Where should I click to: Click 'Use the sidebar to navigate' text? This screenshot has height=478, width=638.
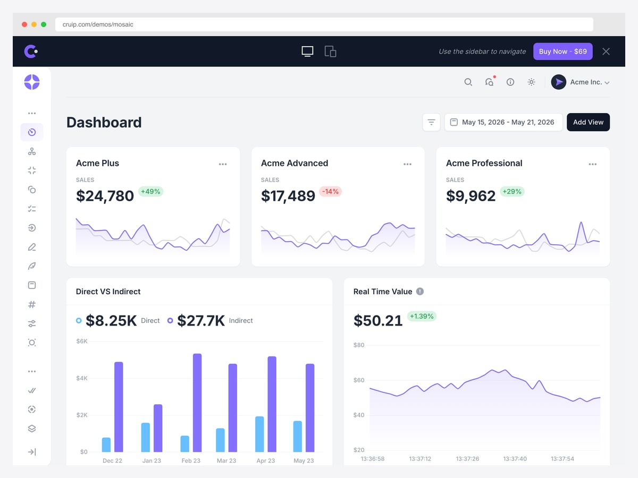482,52
